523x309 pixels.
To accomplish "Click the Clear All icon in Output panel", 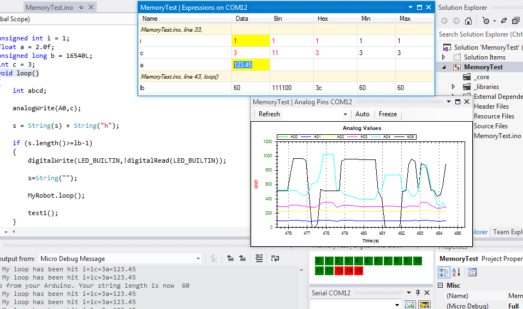I will pyautogui.click(x=259, y=259).
